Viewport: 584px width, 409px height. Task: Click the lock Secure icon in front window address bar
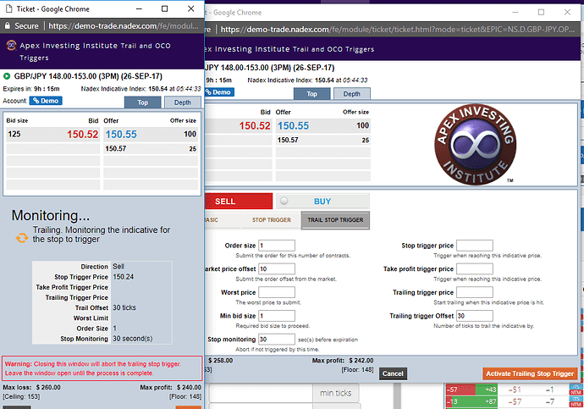coord(7,25)
